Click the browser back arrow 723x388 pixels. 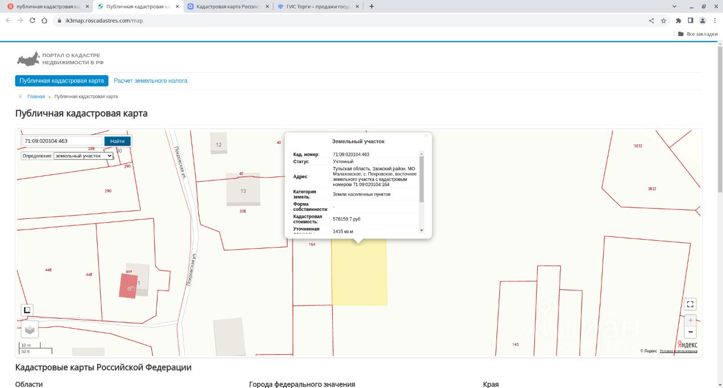pos(8,20)
